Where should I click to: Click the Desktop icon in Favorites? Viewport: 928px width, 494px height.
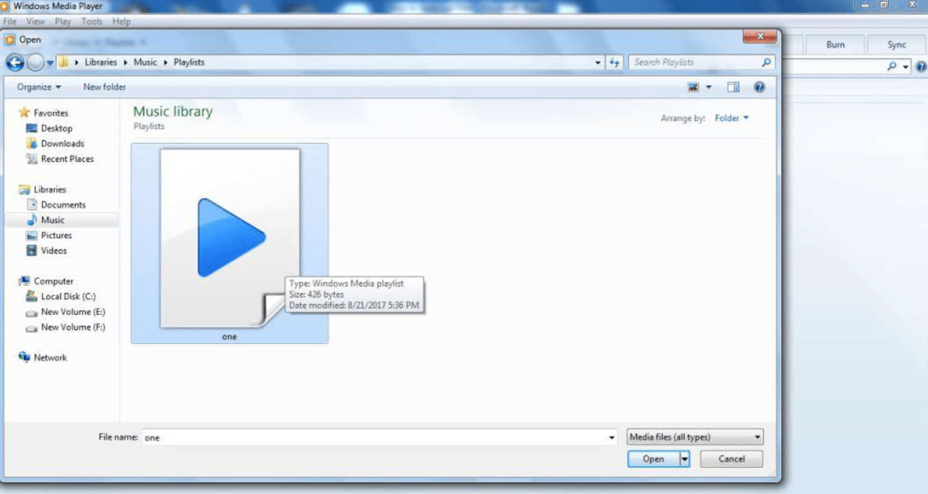click(x=32, y=128)
